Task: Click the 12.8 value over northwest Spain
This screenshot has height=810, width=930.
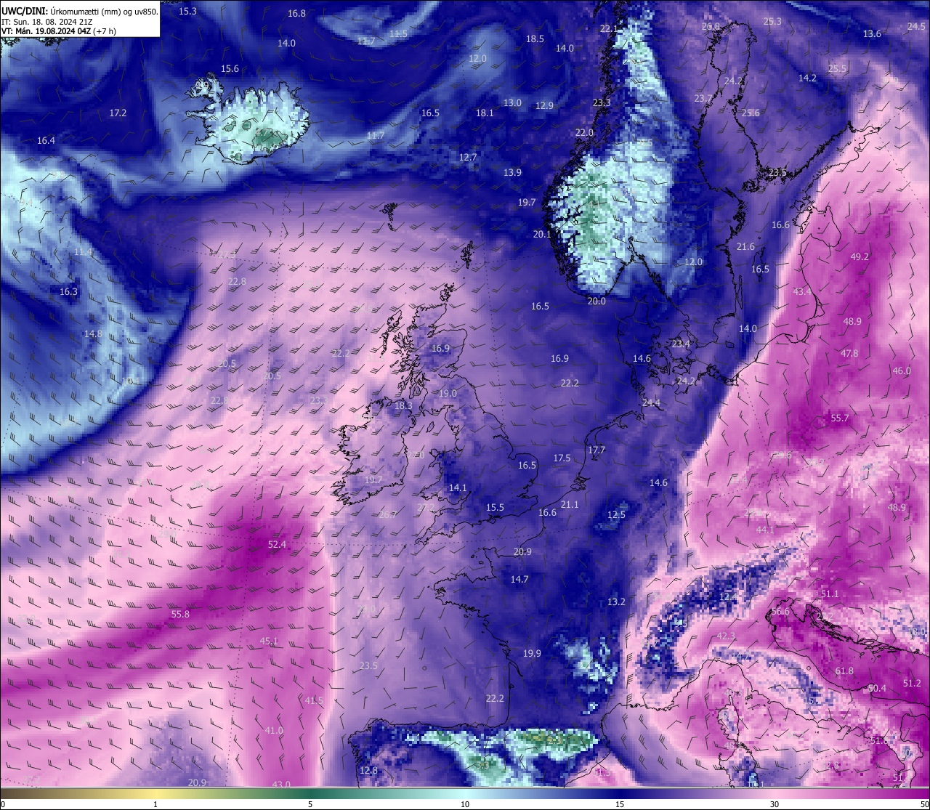Action: 368,770
